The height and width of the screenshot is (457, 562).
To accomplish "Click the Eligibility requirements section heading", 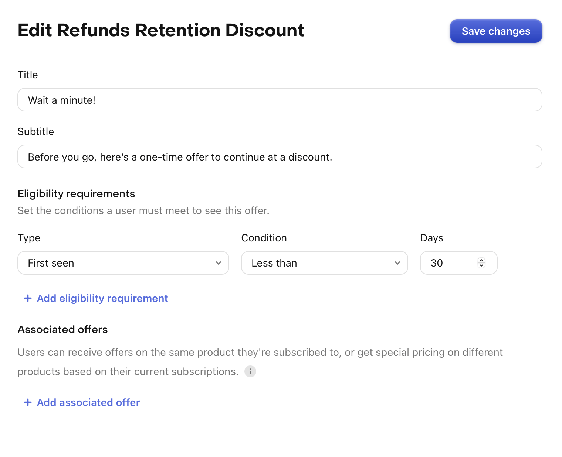I will pos(76,193).
